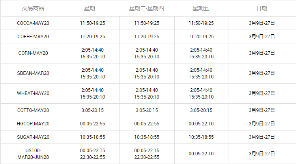Screen dimensions: 297x164
Task: Select Friday hours for HGCOP-MAY20
Action: tap(201, 124)
